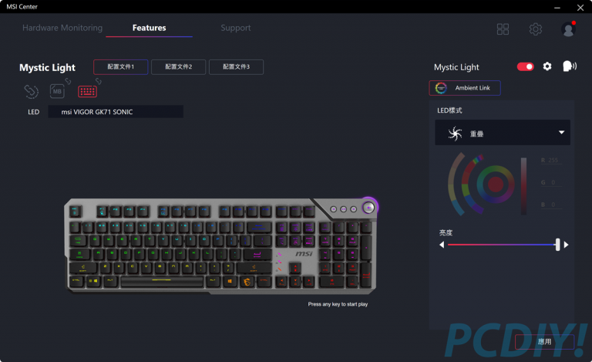This screenshot has width=592, height=362.
Task: Increase brightness with right arrow
Action: pyautogui.click(x=566, y=245)
